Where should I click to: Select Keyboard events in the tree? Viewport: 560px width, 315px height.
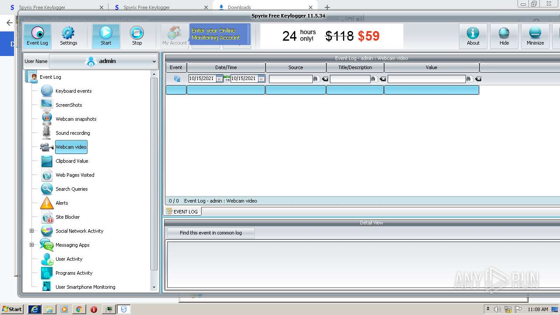tap(73, 91)
